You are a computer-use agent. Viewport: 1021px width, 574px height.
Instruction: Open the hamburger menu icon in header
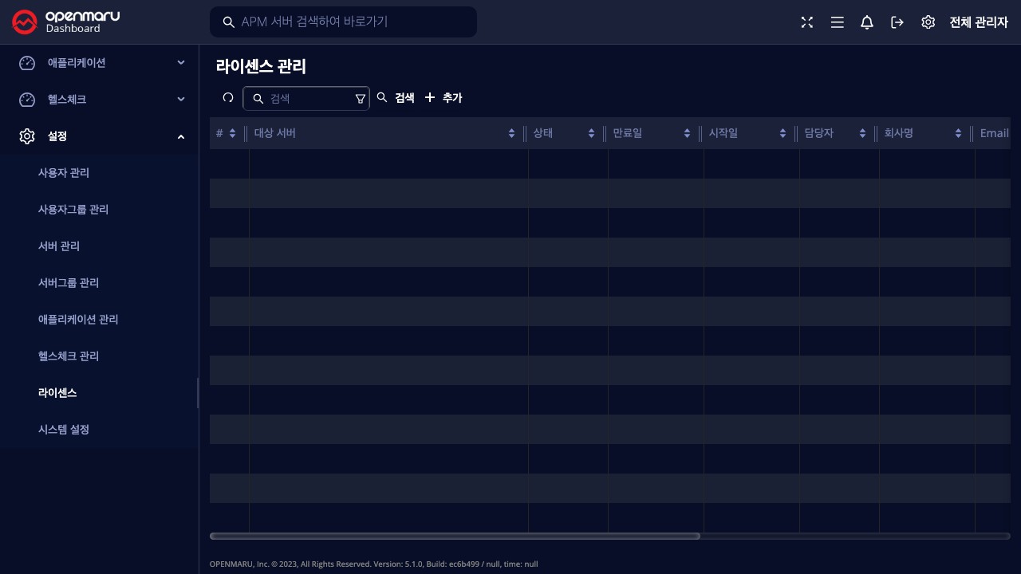coord(837,22)
